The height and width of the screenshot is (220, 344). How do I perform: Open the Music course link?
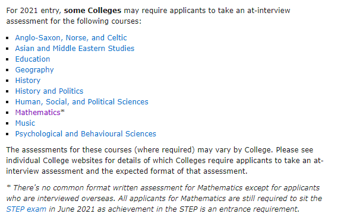coord(25,123)
